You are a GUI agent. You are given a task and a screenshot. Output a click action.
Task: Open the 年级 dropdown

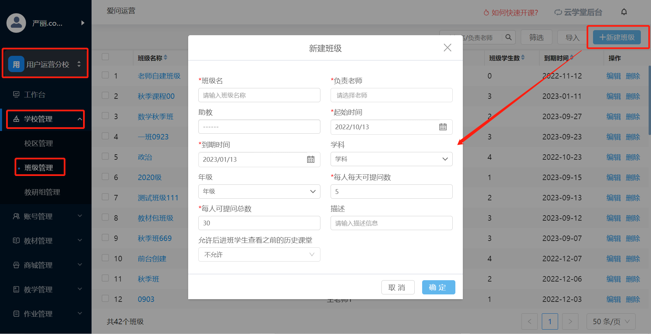pyautogui.click(x=259, y=192)
